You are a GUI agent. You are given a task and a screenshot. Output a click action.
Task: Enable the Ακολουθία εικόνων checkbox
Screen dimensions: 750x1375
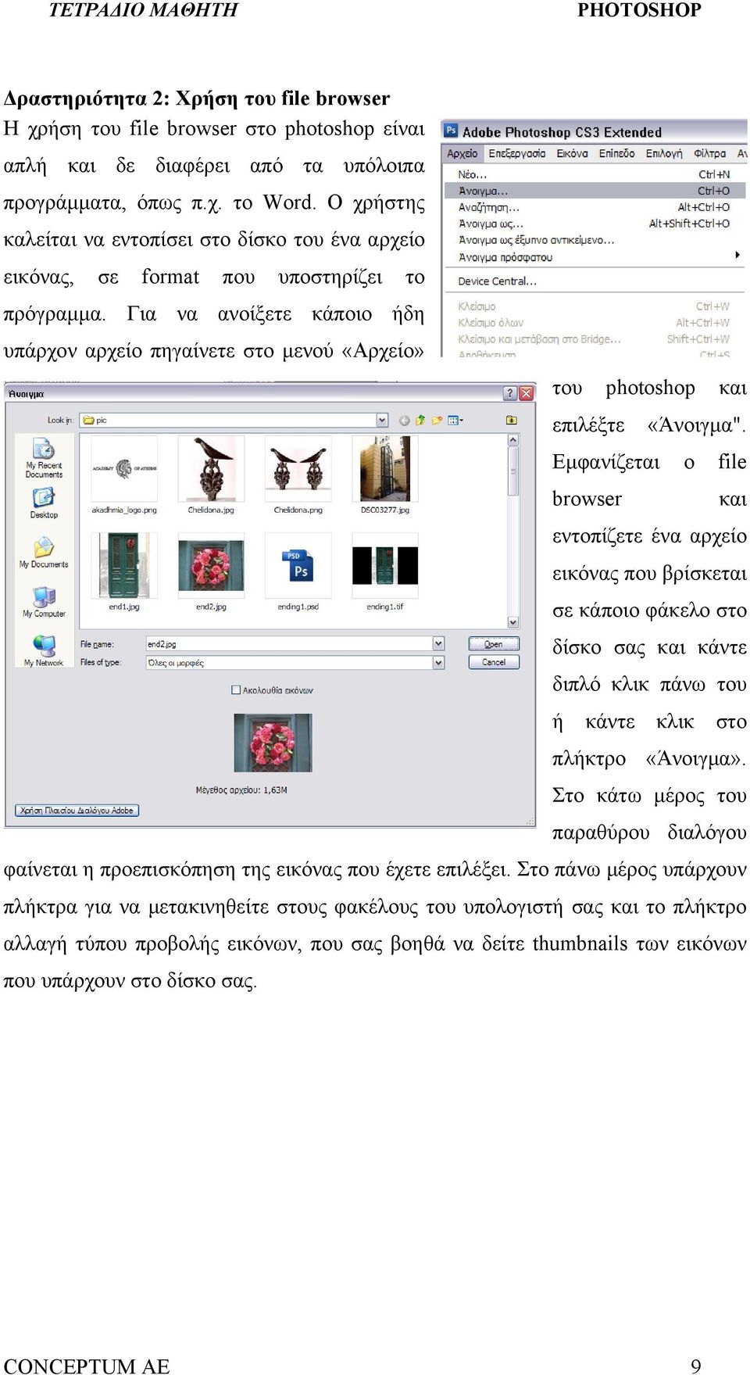[235, 690]
